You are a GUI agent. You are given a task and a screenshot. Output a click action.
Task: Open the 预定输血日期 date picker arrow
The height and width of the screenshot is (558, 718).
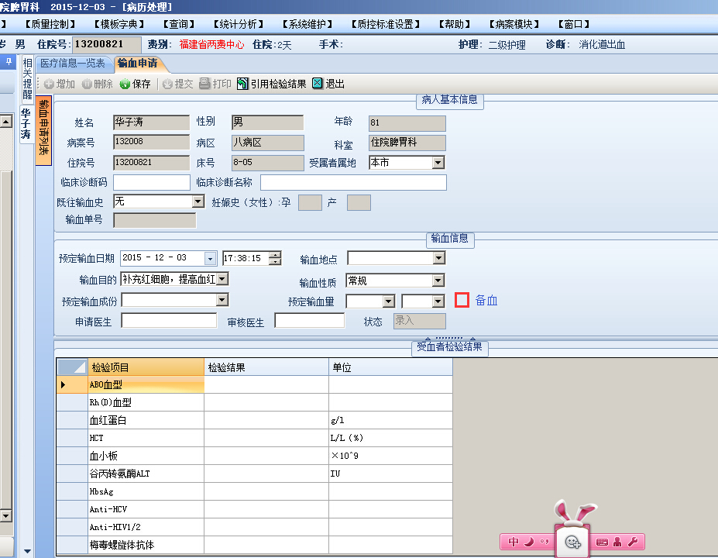[210, 258]
